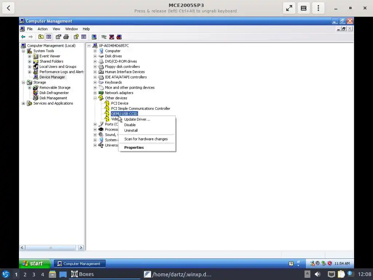Select Device Manager in the tree

pos(52,77)
